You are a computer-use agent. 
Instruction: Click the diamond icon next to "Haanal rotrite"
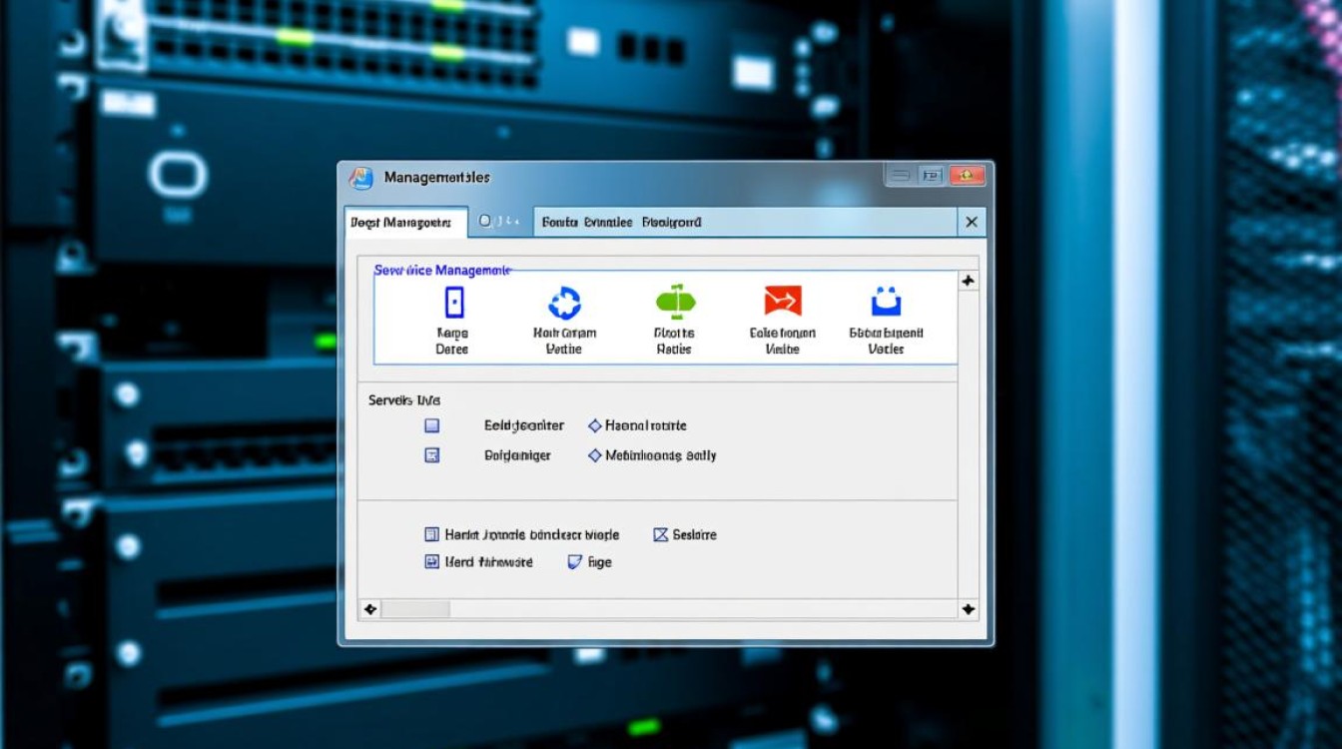click(595, 425)
